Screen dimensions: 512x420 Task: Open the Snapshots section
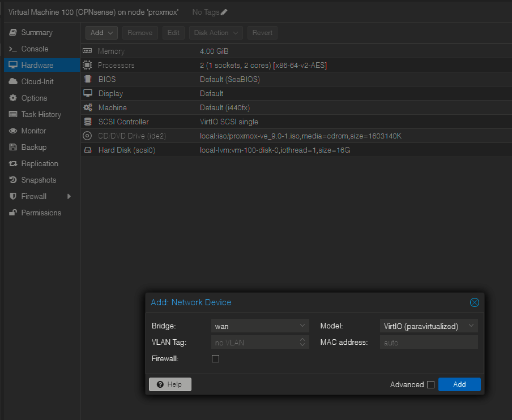[x=42, y=180]
